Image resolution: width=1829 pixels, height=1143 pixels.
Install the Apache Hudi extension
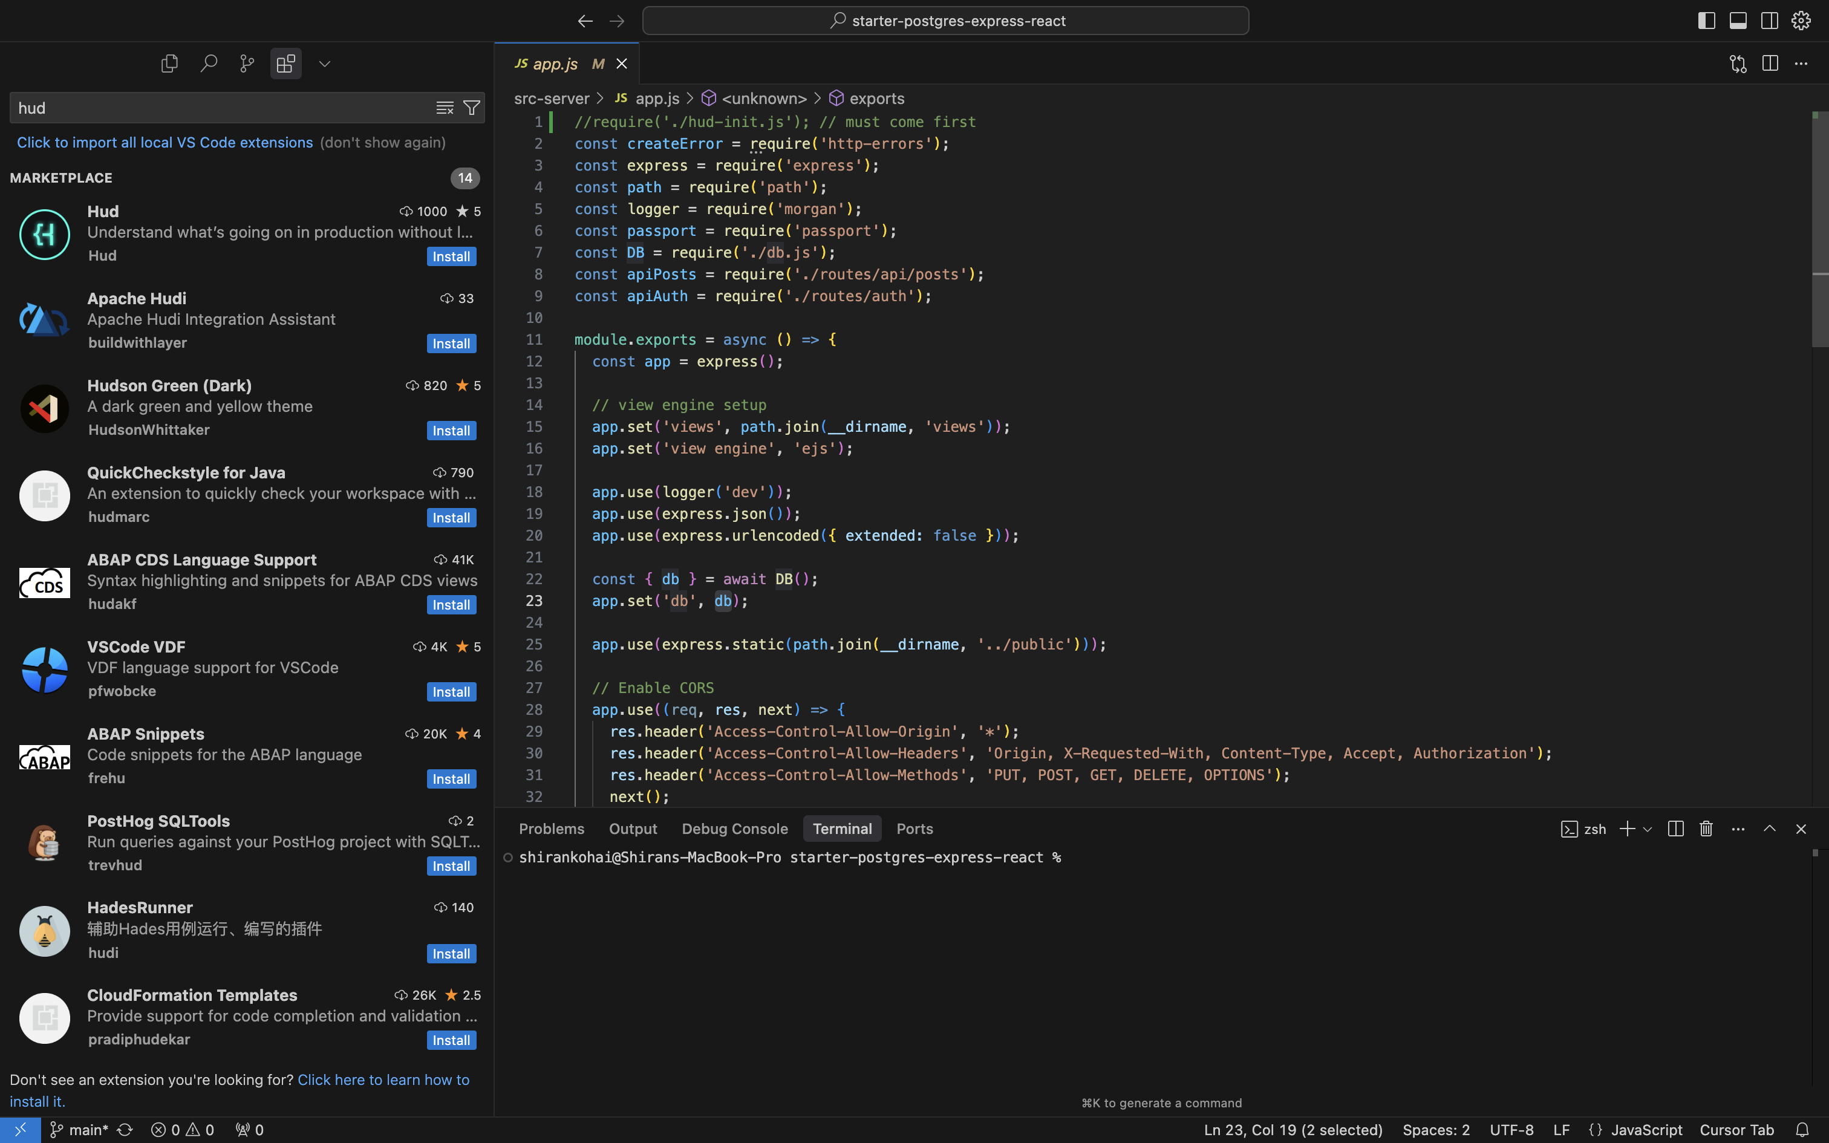pyautogui.click(x=451, y=344)
